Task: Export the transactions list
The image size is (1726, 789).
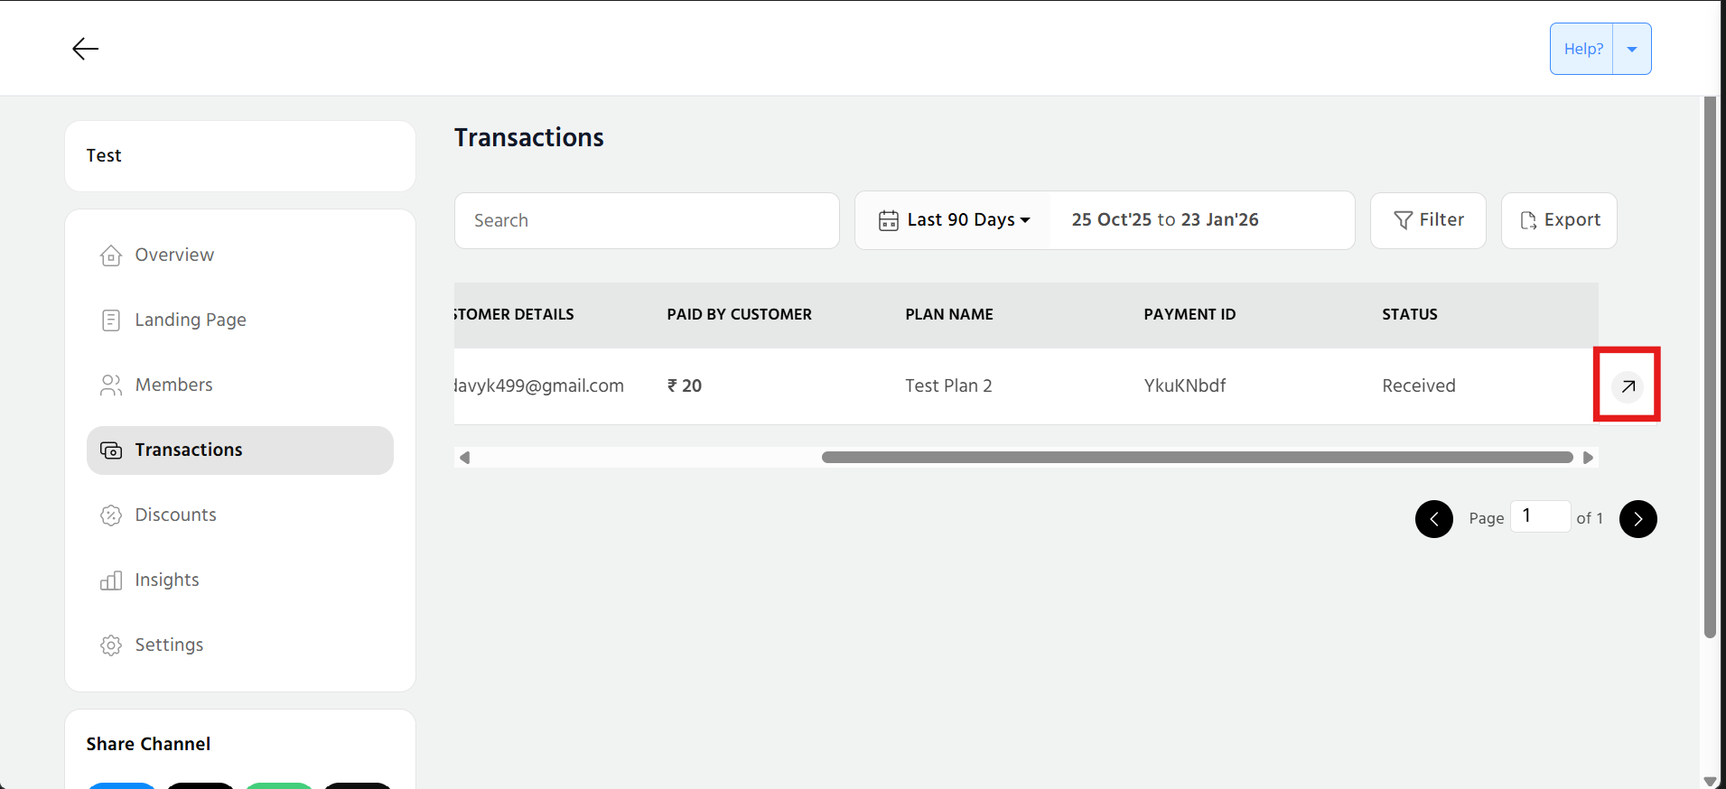Action: click(x=1559, y=220)
